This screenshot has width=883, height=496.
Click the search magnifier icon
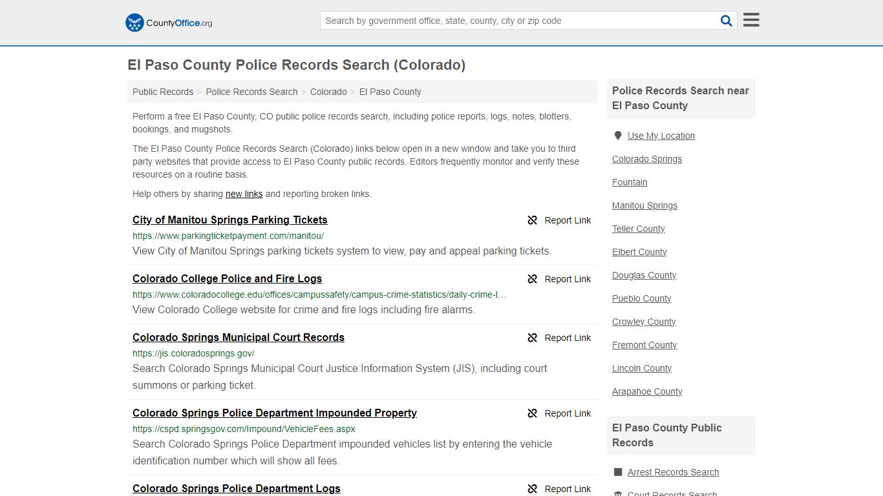pos(727,21)
